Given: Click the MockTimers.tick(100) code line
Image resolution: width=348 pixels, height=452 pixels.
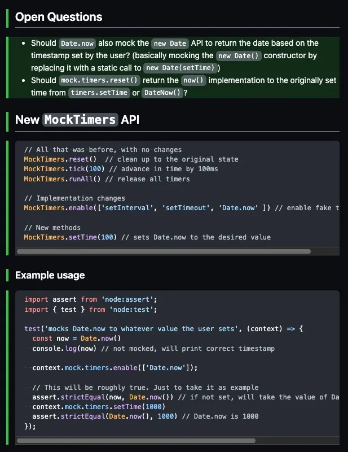Looking at the screenshot, I should click(121, 168).
